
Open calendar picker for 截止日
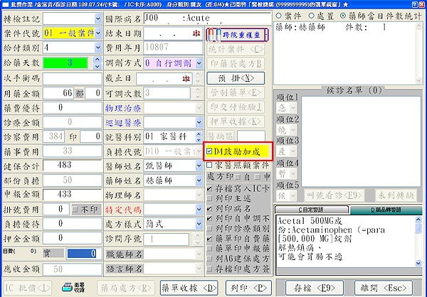(194, 78)
